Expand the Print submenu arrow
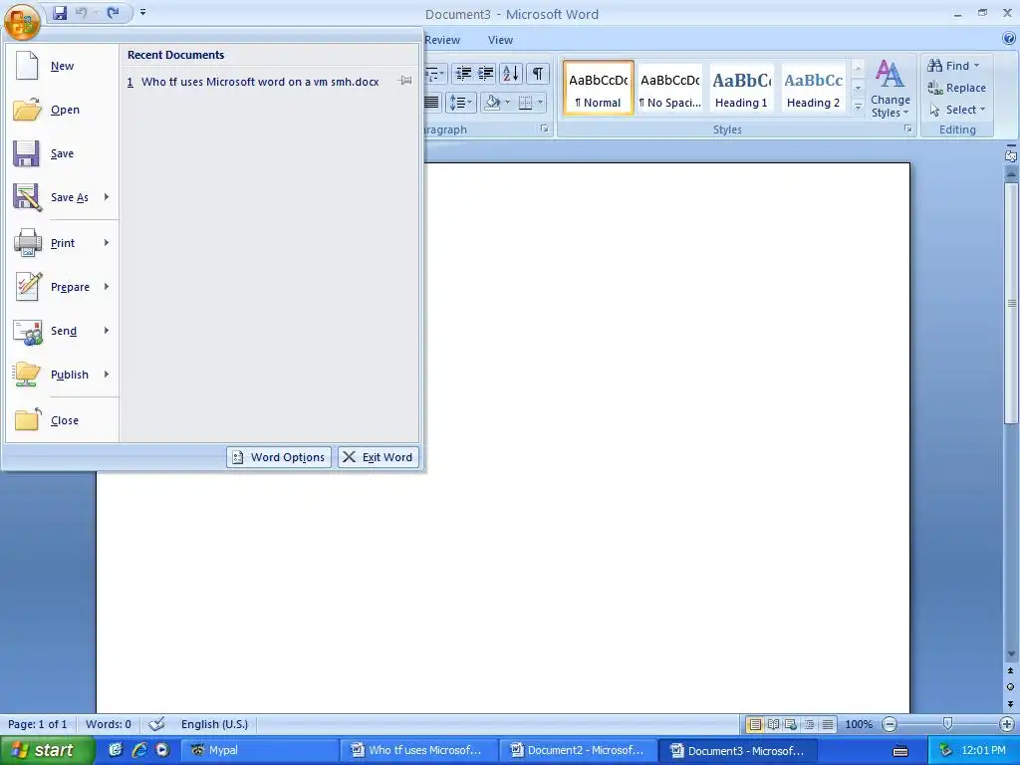The width and height of the screenshot is (1020, 765). (x=107, y=243)
